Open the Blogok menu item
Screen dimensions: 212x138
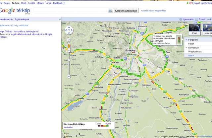click(x=40, y=3)
